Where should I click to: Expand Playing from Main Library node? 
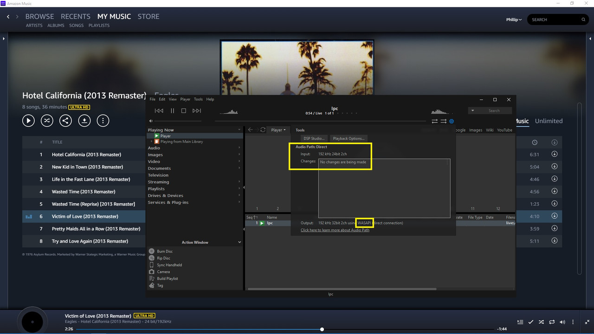tap(151, 141)
